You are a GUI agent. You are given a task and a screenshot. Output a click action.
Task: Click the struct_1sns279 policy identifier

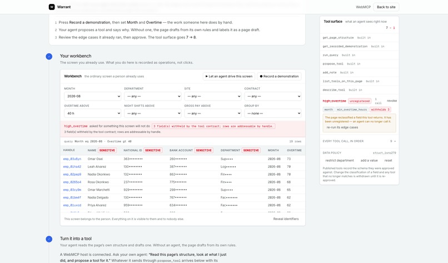click(x=384, y=153)
